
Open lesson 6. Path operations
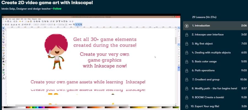click(215, 70)
